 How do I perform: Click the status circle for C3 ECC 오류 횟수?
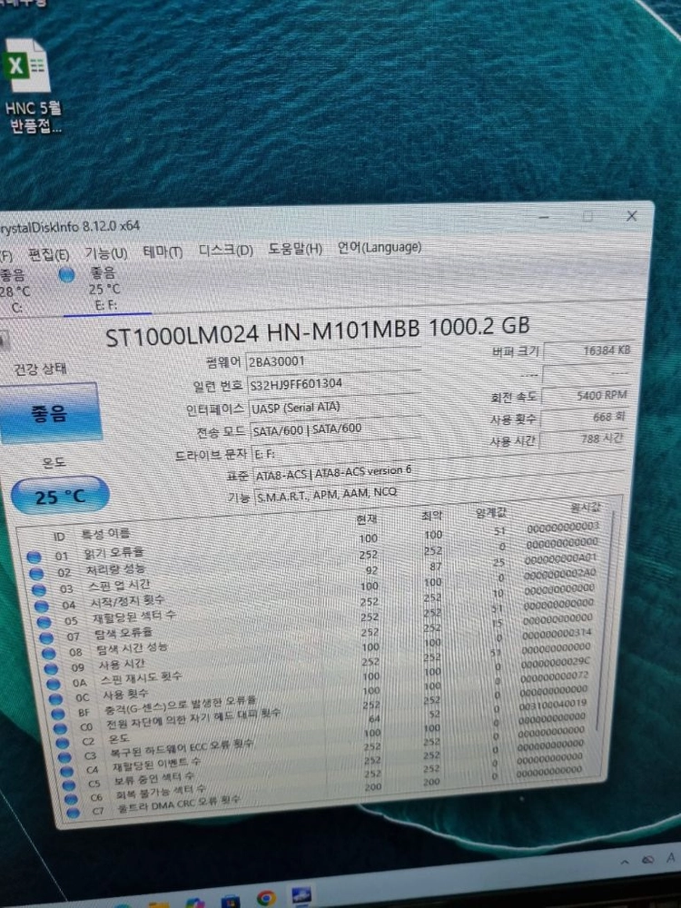pyautogui.click(x=64, y=757)
